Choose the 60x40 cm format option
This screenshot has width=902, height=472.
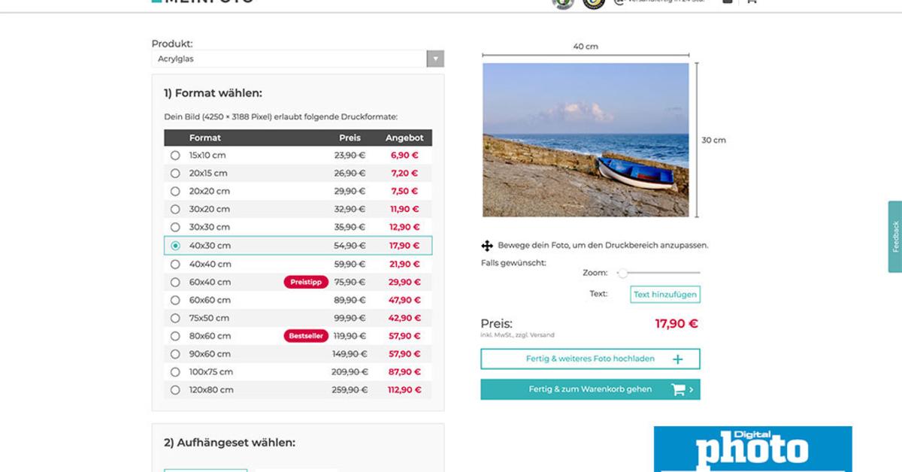coord(175,283)
